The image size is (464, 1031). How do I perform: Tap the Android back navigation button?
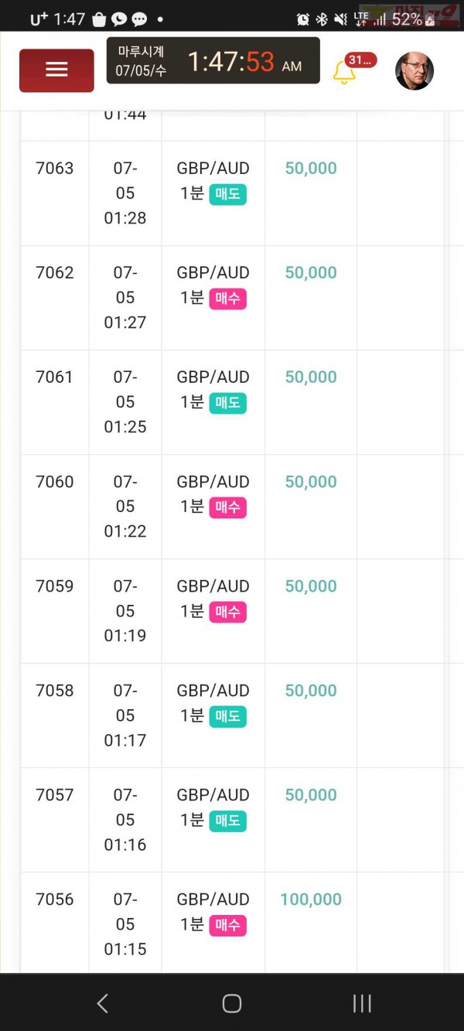pos(102,1003)
